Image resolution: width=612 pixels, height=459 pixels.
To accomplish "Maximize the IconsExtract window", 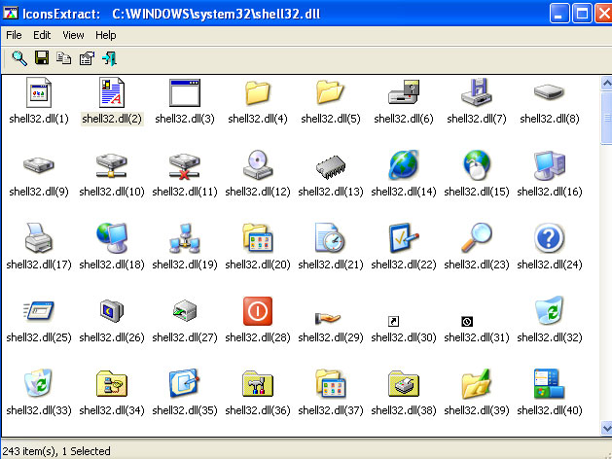I will (x=582, y=14).
